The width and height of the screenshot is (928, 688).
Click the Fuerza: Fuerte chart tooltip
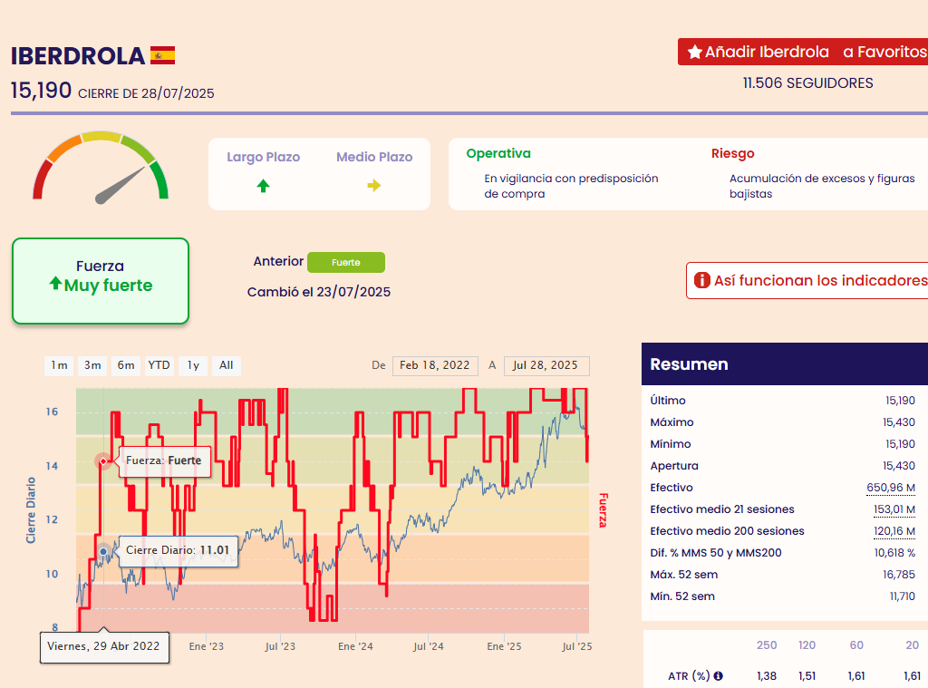[165, 460]
